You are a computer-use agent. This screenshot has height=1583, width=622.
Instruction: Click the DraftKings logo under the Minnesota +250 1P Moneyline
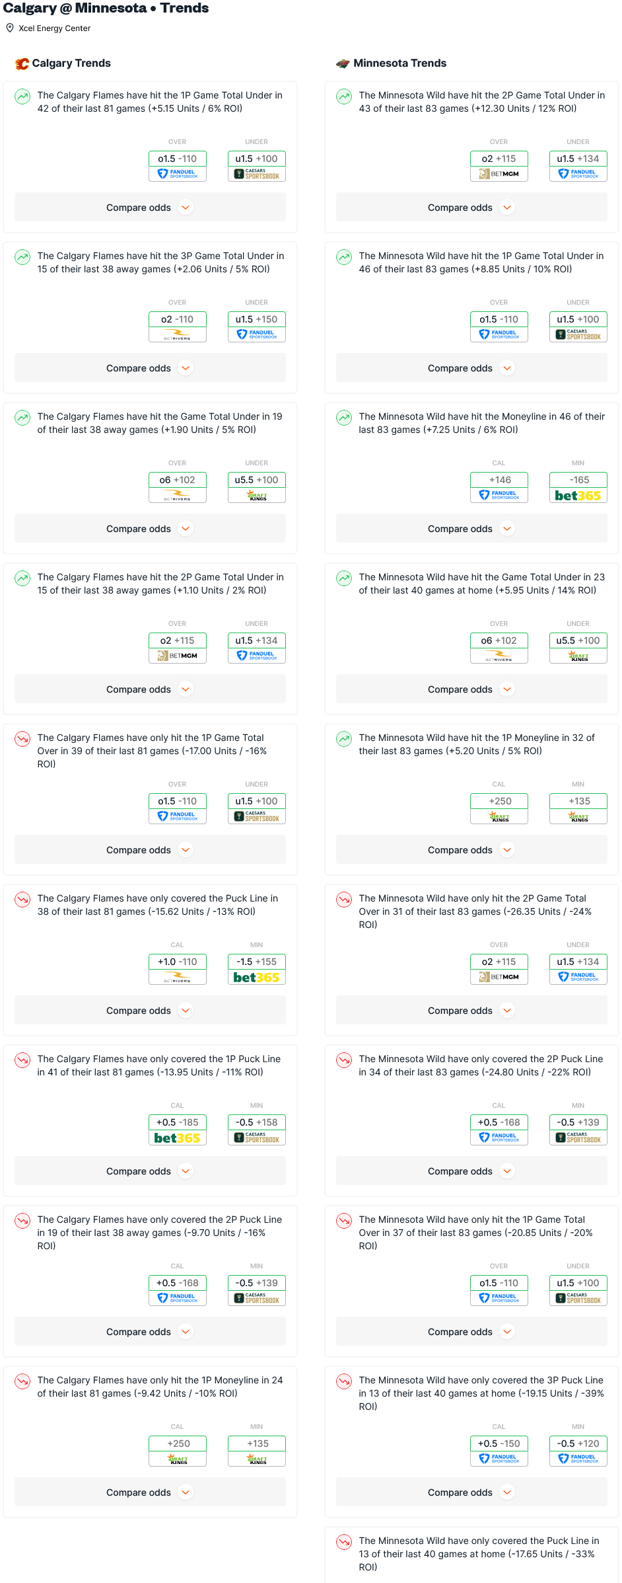499,817
